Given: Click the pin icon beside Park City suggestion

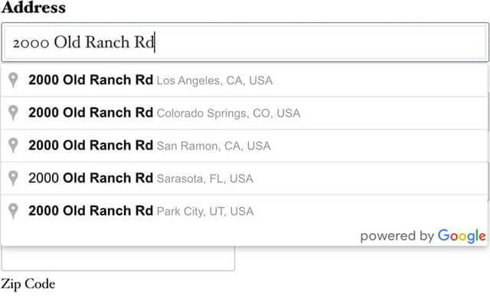Looking at the screenshot, I should tap(13, 211).
